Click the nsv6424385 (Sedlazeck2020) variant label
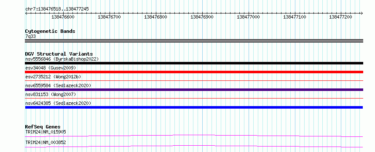This screenshot has height=152, width=375. (x=58, y=103)
